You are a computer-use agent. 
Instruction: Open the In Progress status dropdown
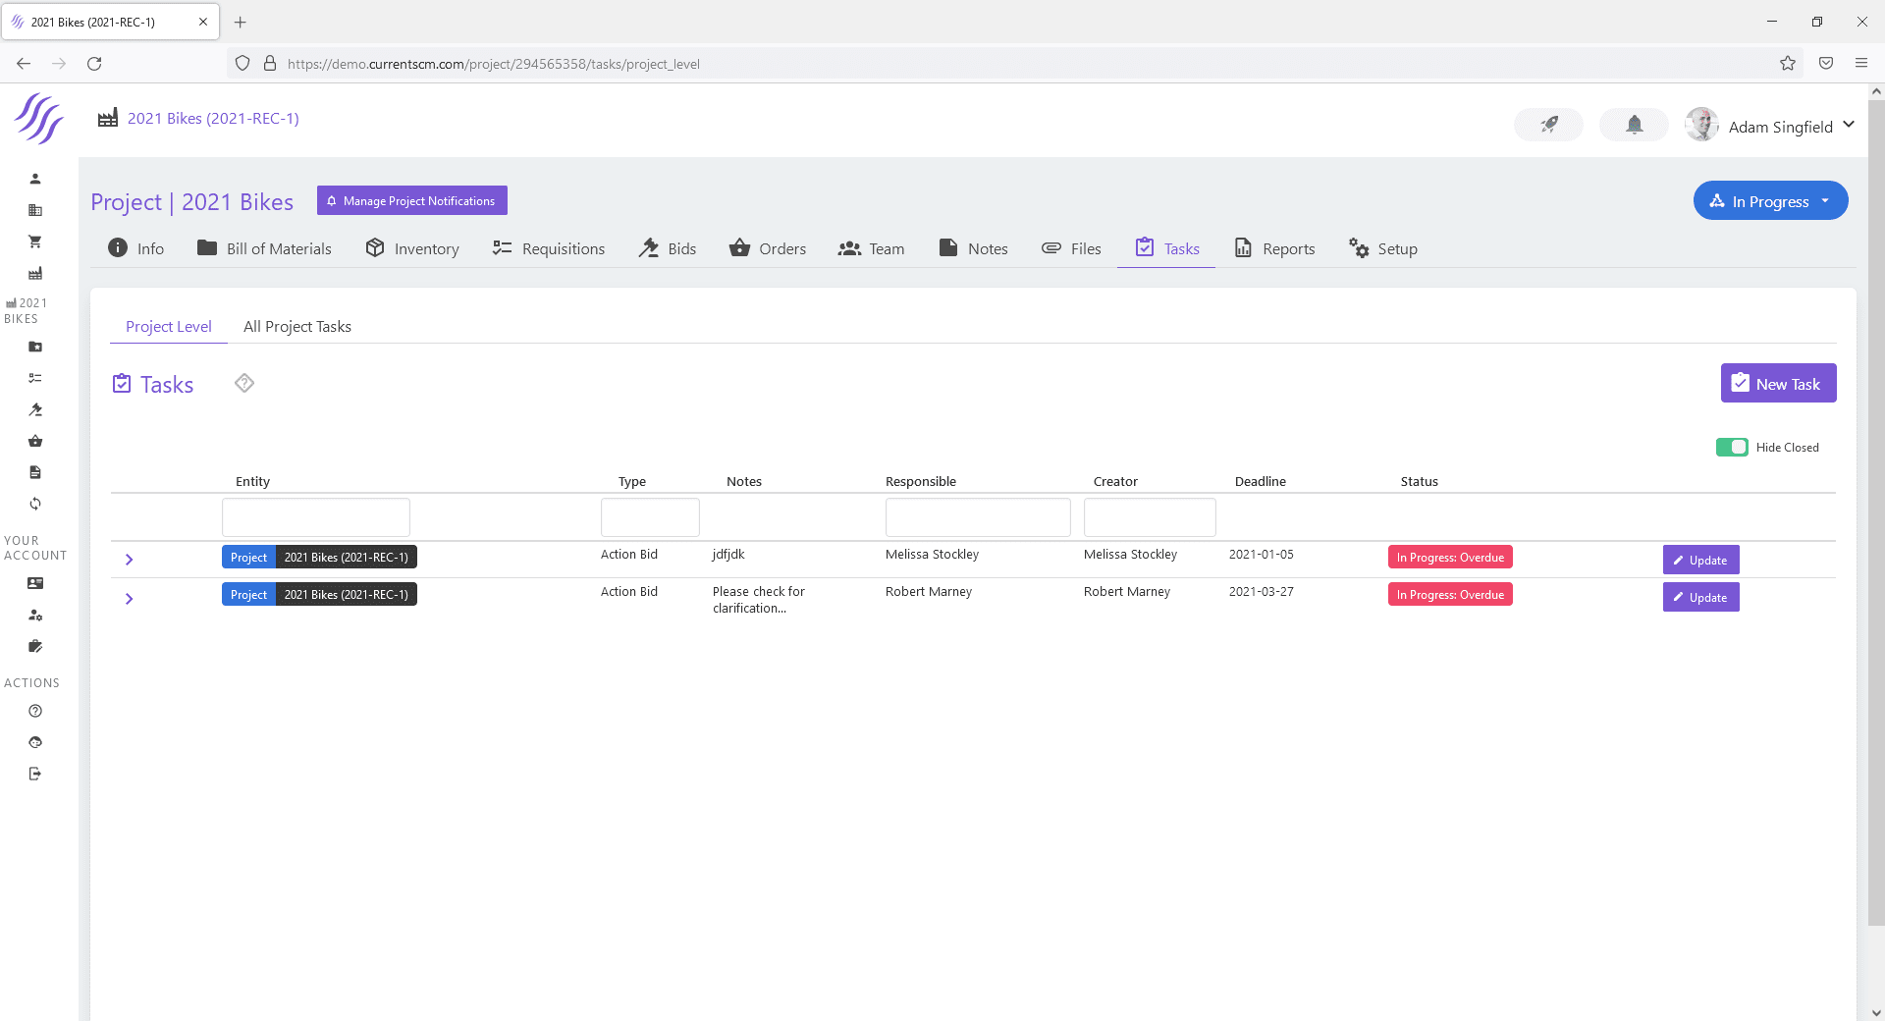pos(1770,201)
